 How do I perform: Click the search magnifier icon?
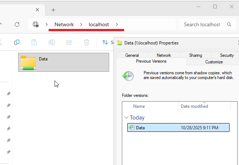(x=229, y=24)
